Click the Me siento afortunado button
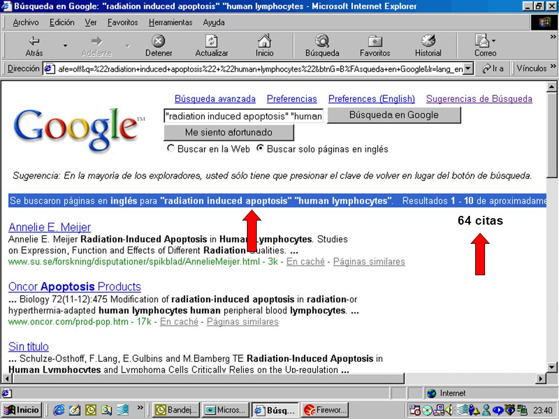 [228, 132]
